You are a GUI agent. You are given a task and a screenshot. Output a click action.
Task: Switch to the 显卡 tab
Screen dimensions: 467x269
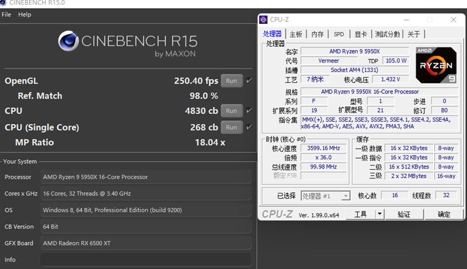[x=361, y=34]
